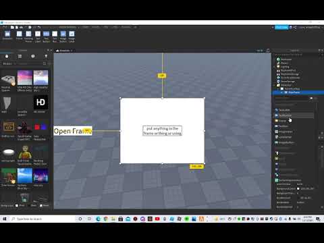Select TextBox in the insert object list
The width and height of the screenshot is (324, 243).
(281, 126)
